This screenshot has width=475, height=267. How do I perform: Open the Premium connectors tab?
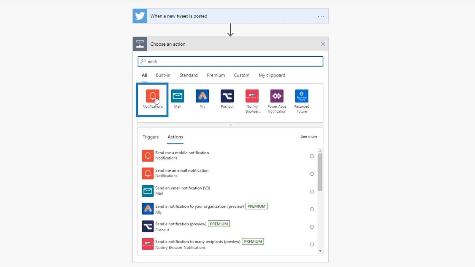[x=216, y=75]
